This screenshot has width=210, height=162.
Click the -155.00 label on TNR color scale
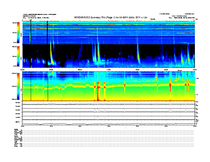[x=14, y=99]
